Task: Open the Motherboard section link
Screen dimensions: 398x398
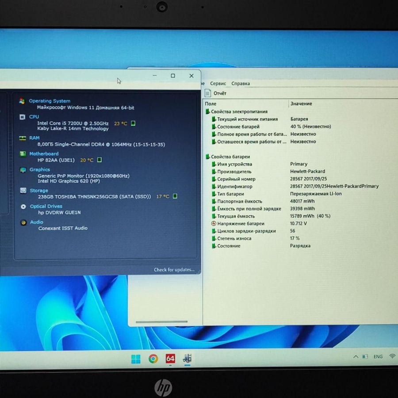Action: (44, 153)
